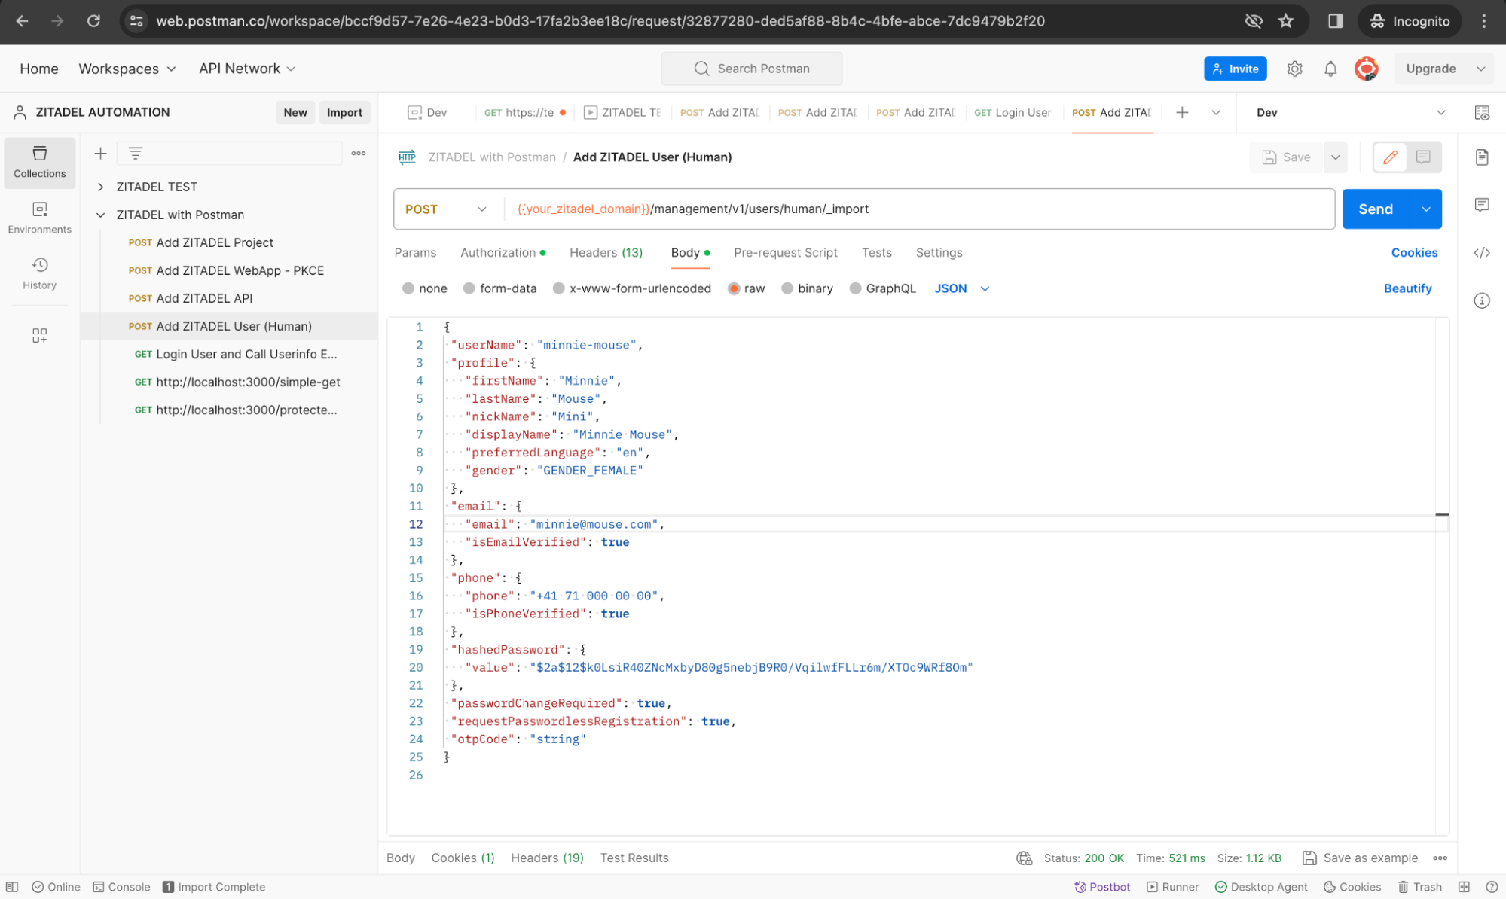This screenshot has width=1506, height=899.
Task: Toggle the left sidebar icon in status bar
Action: (12, 887)
